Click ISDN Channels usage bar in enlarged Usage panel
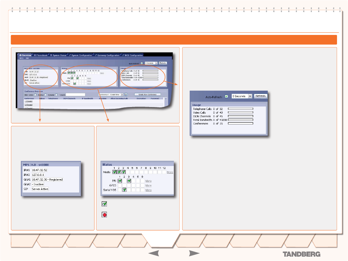This screenshot has width=348, height=261. [241, 116]
